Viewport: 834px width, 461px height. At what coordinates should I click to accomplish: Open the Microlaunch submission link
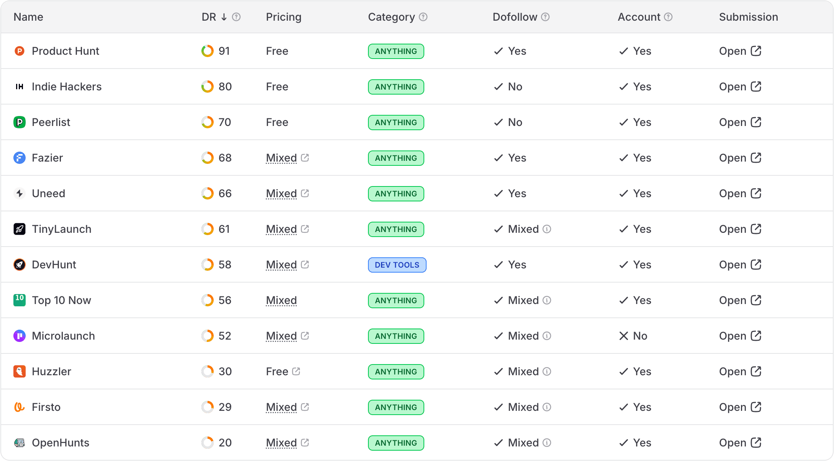click(x=740, y=336)
